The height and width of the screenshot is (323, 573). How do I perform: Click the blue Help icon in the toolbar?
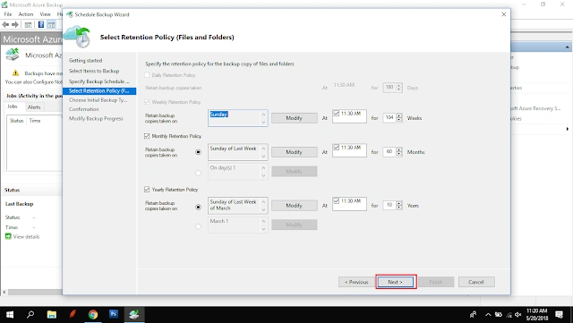point(41,24)
